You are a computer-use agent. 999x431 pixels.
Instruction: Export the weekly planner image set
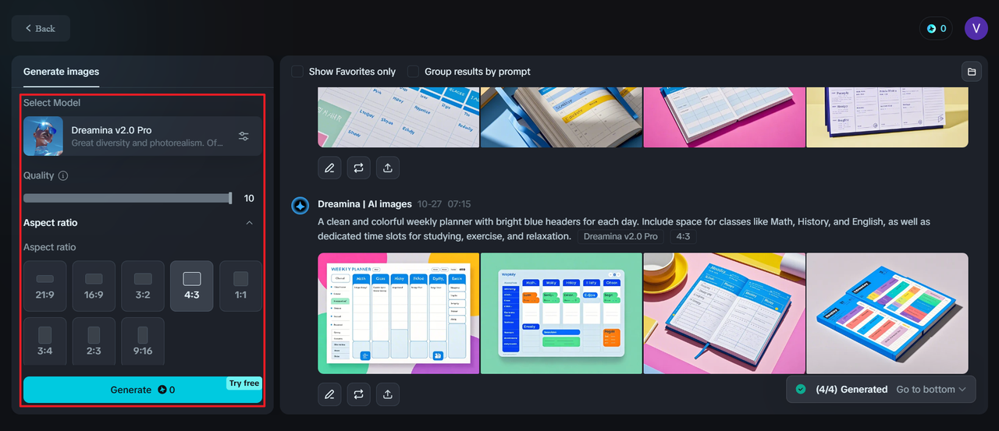click(x=387, y=394)
